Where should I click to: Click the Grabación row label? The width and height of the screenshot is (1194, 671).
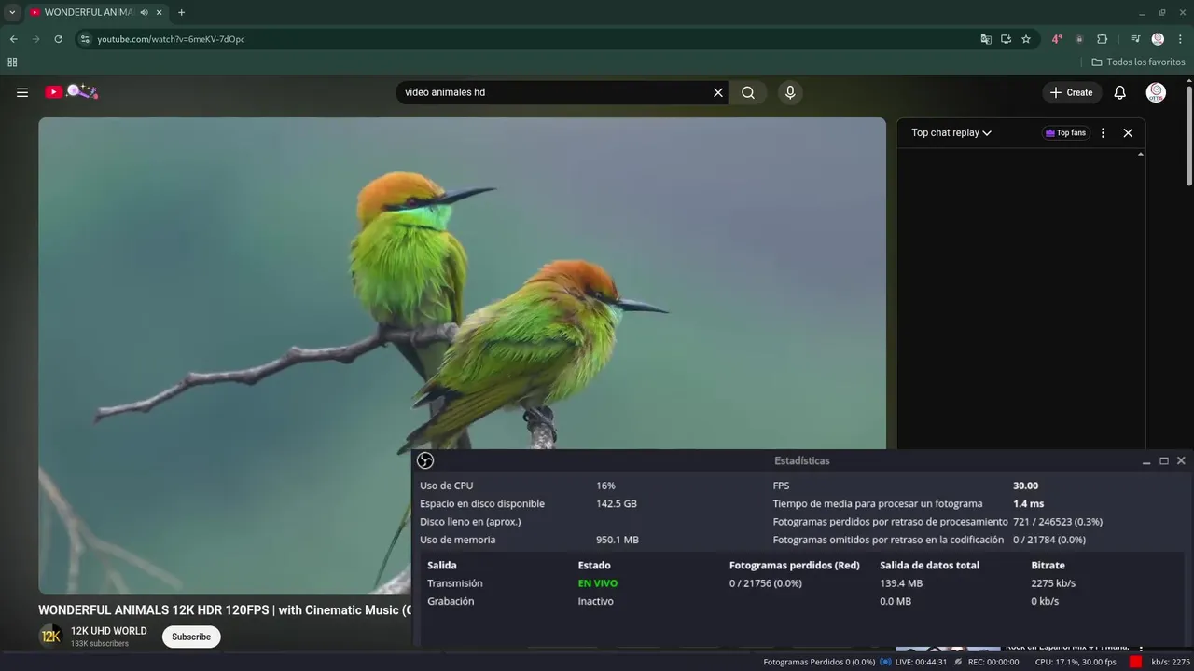tap(451, 601)
